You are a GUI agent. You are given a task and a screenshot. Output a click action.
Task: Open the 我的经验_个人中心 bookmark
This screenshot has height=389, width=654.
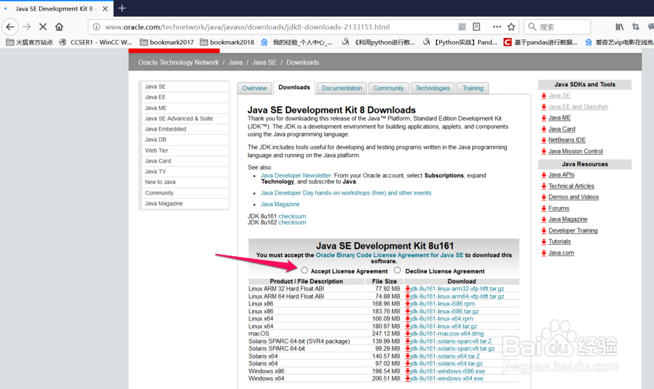tap(296, 42)
